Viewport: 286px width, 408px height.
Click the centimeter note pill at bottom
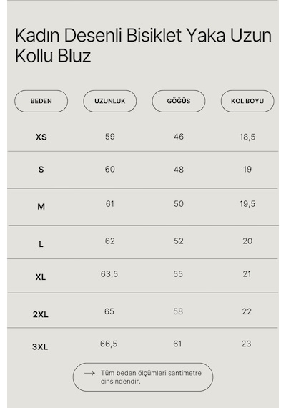143,377
